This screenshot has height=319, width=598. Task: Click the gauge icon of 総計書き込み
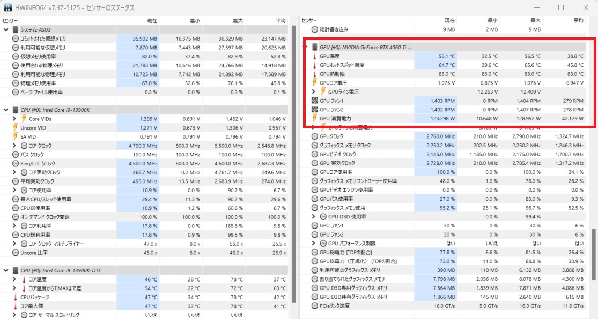pyautogui.click(x=315, y=29)
